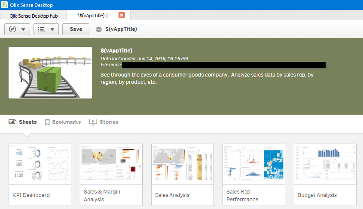Open the compass navigation menu icon

tap(12, 29)
